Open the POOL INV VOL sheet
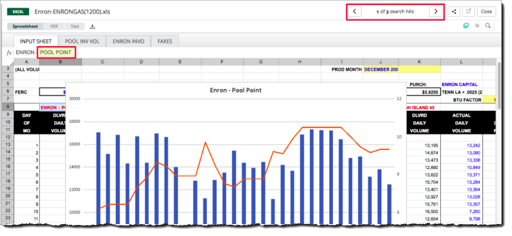512x236 pixels. (82, 41)
